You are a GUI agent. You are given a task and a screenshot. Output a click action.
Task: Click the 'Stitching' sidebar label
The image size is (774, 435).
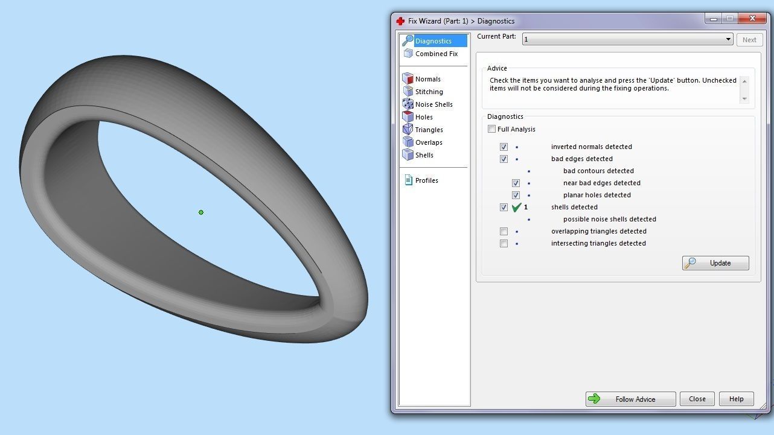pyautogui.click(x=429, y=92)
